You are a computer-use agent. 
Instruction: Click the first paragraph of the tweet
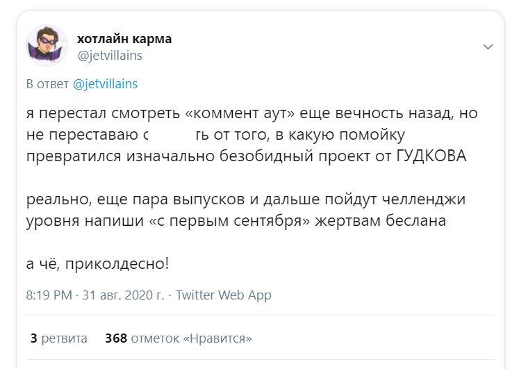pos(243,134)
